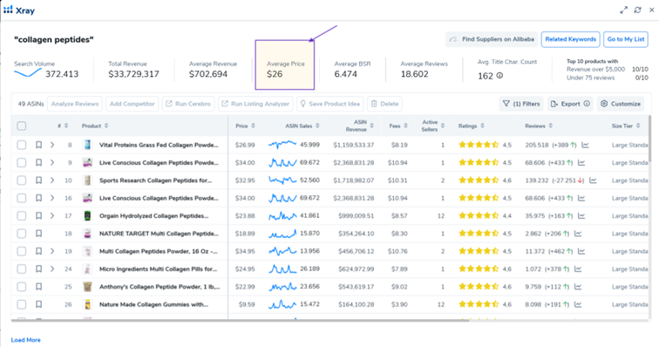Click the Vital Proteins product thumbnail
This screenshot has width=659, height=347.
pyautogui.click(x=87, y=145)
